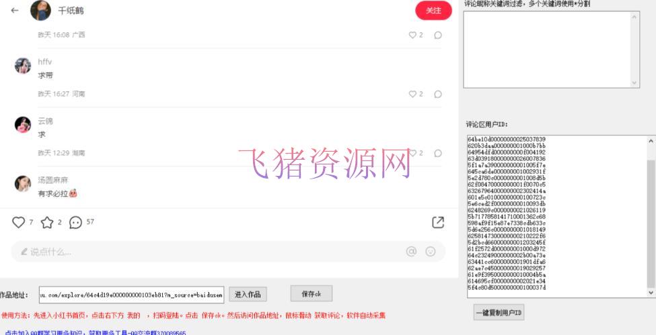Reply to 云锦's comment via bubble icon
The width and height of the screenshot is (656, 335).
pyautogui.click(x=438, y=153)
